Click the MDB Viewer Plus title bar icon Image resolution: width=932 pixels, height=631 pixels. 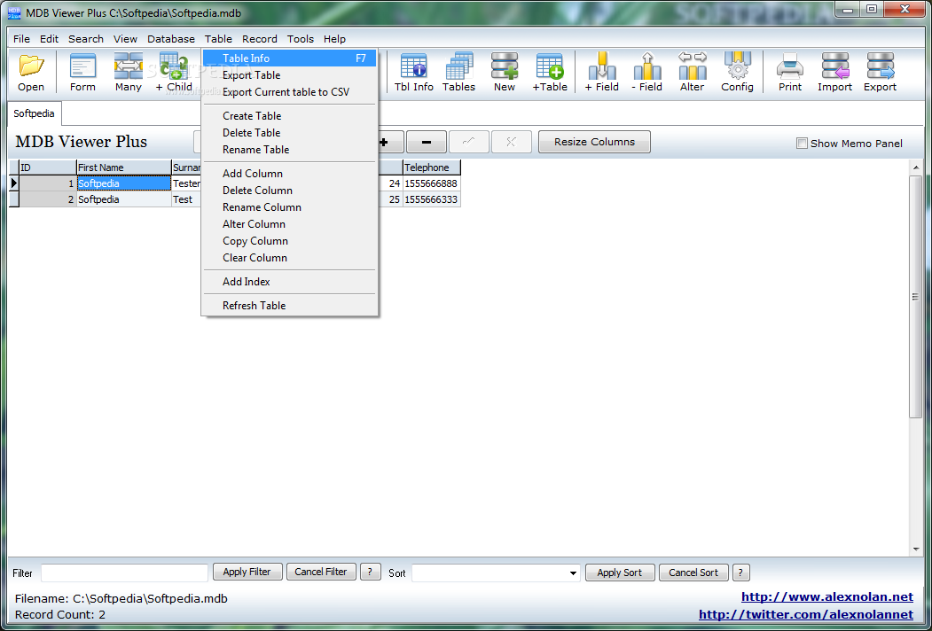[13, 12]
